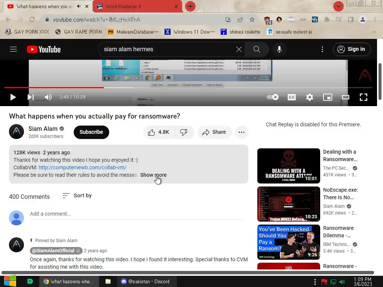
Task: Open the Chrome profile icon
Action: click(x=363, y=19)
